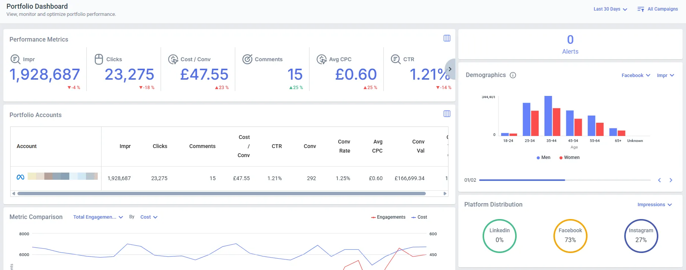The image size is (686, 270).
Task: Click the All Campaigns filter icon
Action: pos(641,9)
